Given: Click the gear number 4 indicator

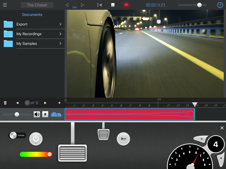Looking at the screenshot, I should 216,145.
